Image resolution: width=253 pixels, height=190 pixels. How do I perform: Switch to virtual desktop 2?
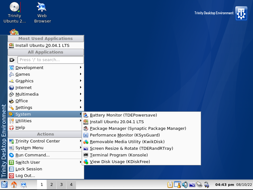tap(51, 185)
